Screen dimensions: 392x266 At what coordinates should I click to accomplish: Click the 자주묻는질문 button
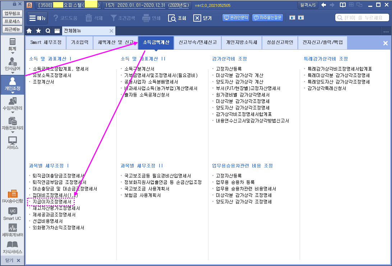tap(267, 18)
